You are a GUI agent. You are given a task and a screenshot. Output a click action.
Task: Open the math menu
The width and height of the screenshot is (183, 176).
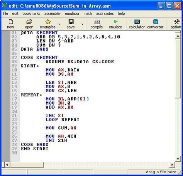88,14
